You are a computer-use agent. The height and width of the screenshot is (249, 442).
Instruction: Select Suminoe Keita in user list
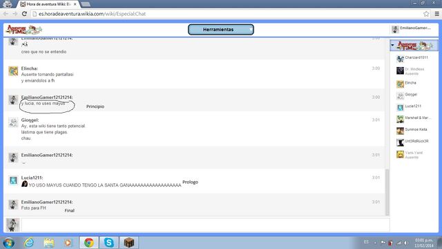[x=416, y=129]
